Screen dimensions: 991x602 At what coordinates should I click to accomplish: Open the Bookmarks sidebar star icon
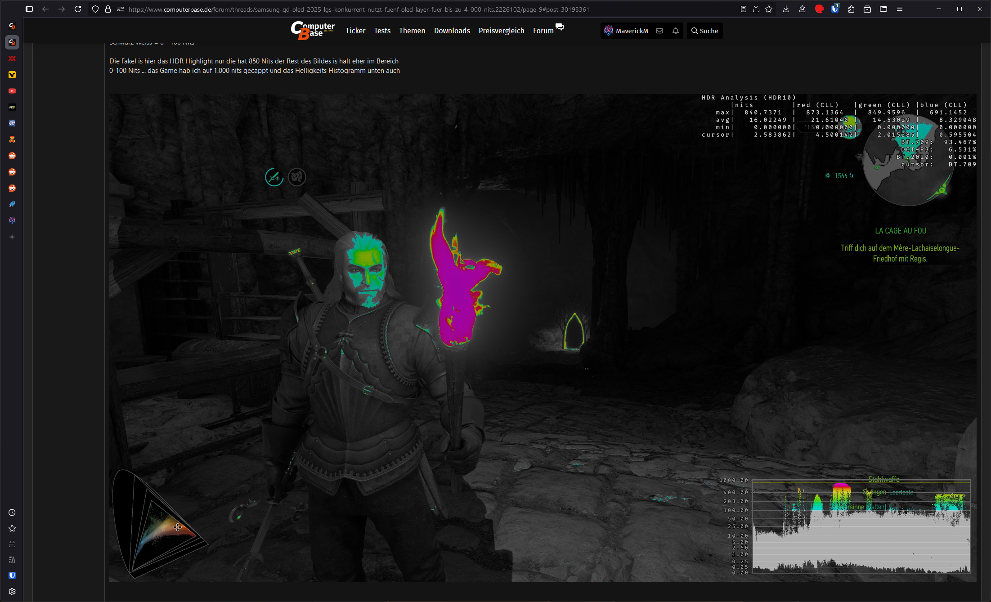pos(12,528)
